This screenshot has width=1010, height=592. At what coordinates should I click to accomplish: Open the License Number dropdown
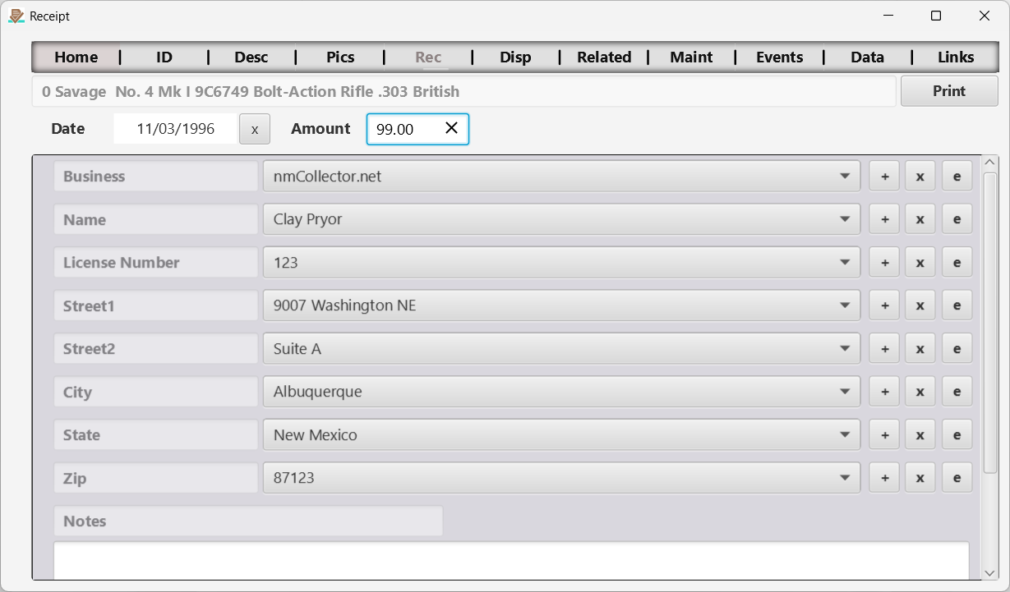point(562,262)
